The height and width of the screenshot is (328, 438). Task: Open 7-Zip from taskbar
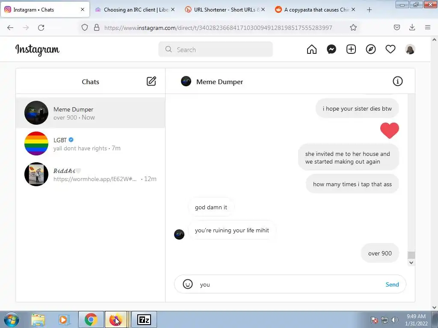click(144, 319)
